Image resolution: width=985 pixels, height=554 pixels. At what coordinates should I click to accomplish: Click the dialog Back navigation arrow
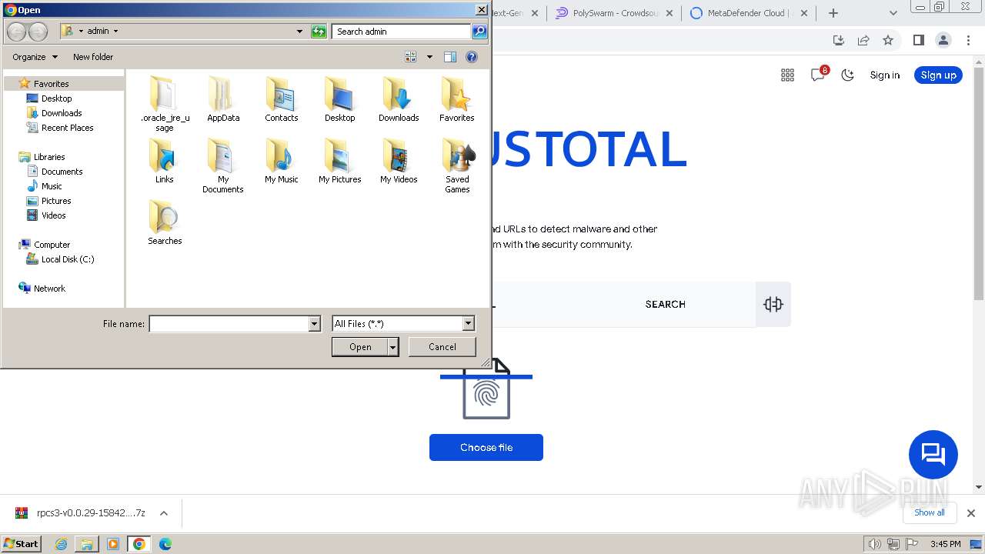click(x=16, y=32)
